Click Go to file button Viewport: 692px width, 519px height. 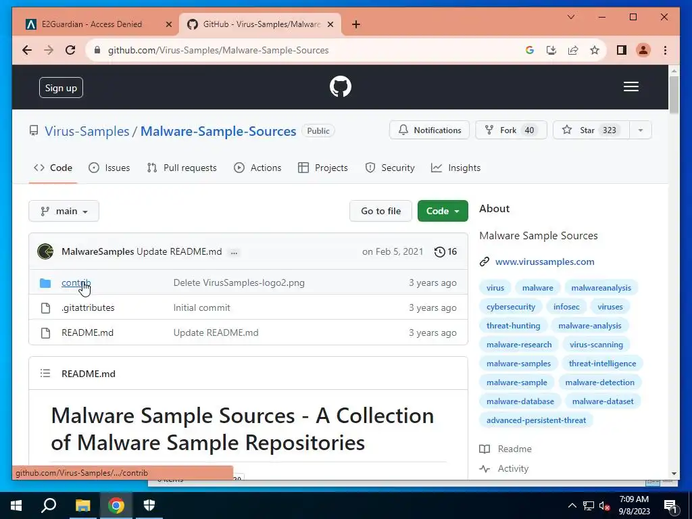tap(380, 211)
